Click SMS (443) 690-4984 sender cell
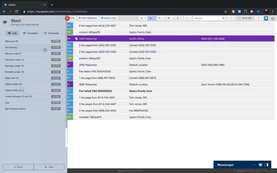Image resolution: width=277 pixels, height=173 pixels. tap(213, 65)
